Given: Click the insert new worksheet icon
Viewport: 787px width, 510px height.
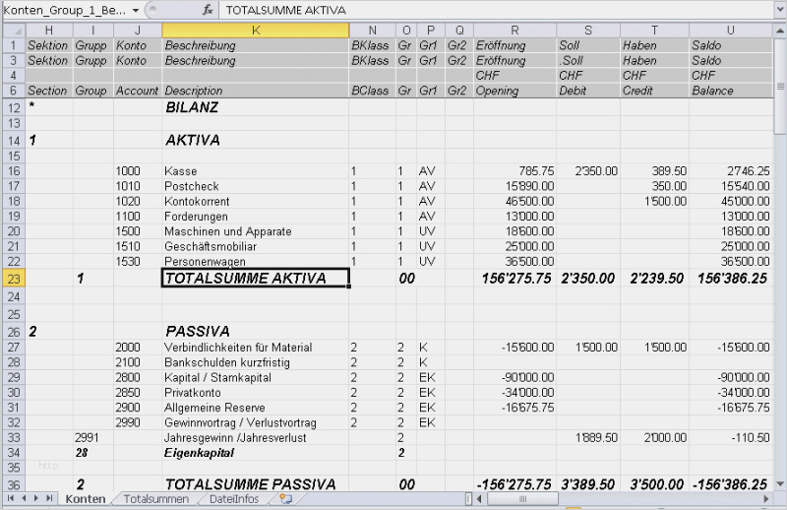Looking at the screenshot, I should (285, 499).
